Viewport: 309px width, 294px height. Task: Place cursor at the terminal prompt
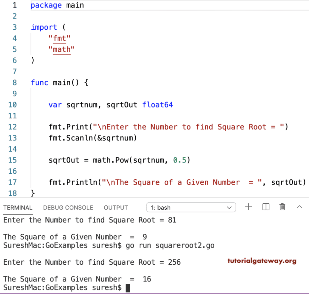click(x=127, y=287)
